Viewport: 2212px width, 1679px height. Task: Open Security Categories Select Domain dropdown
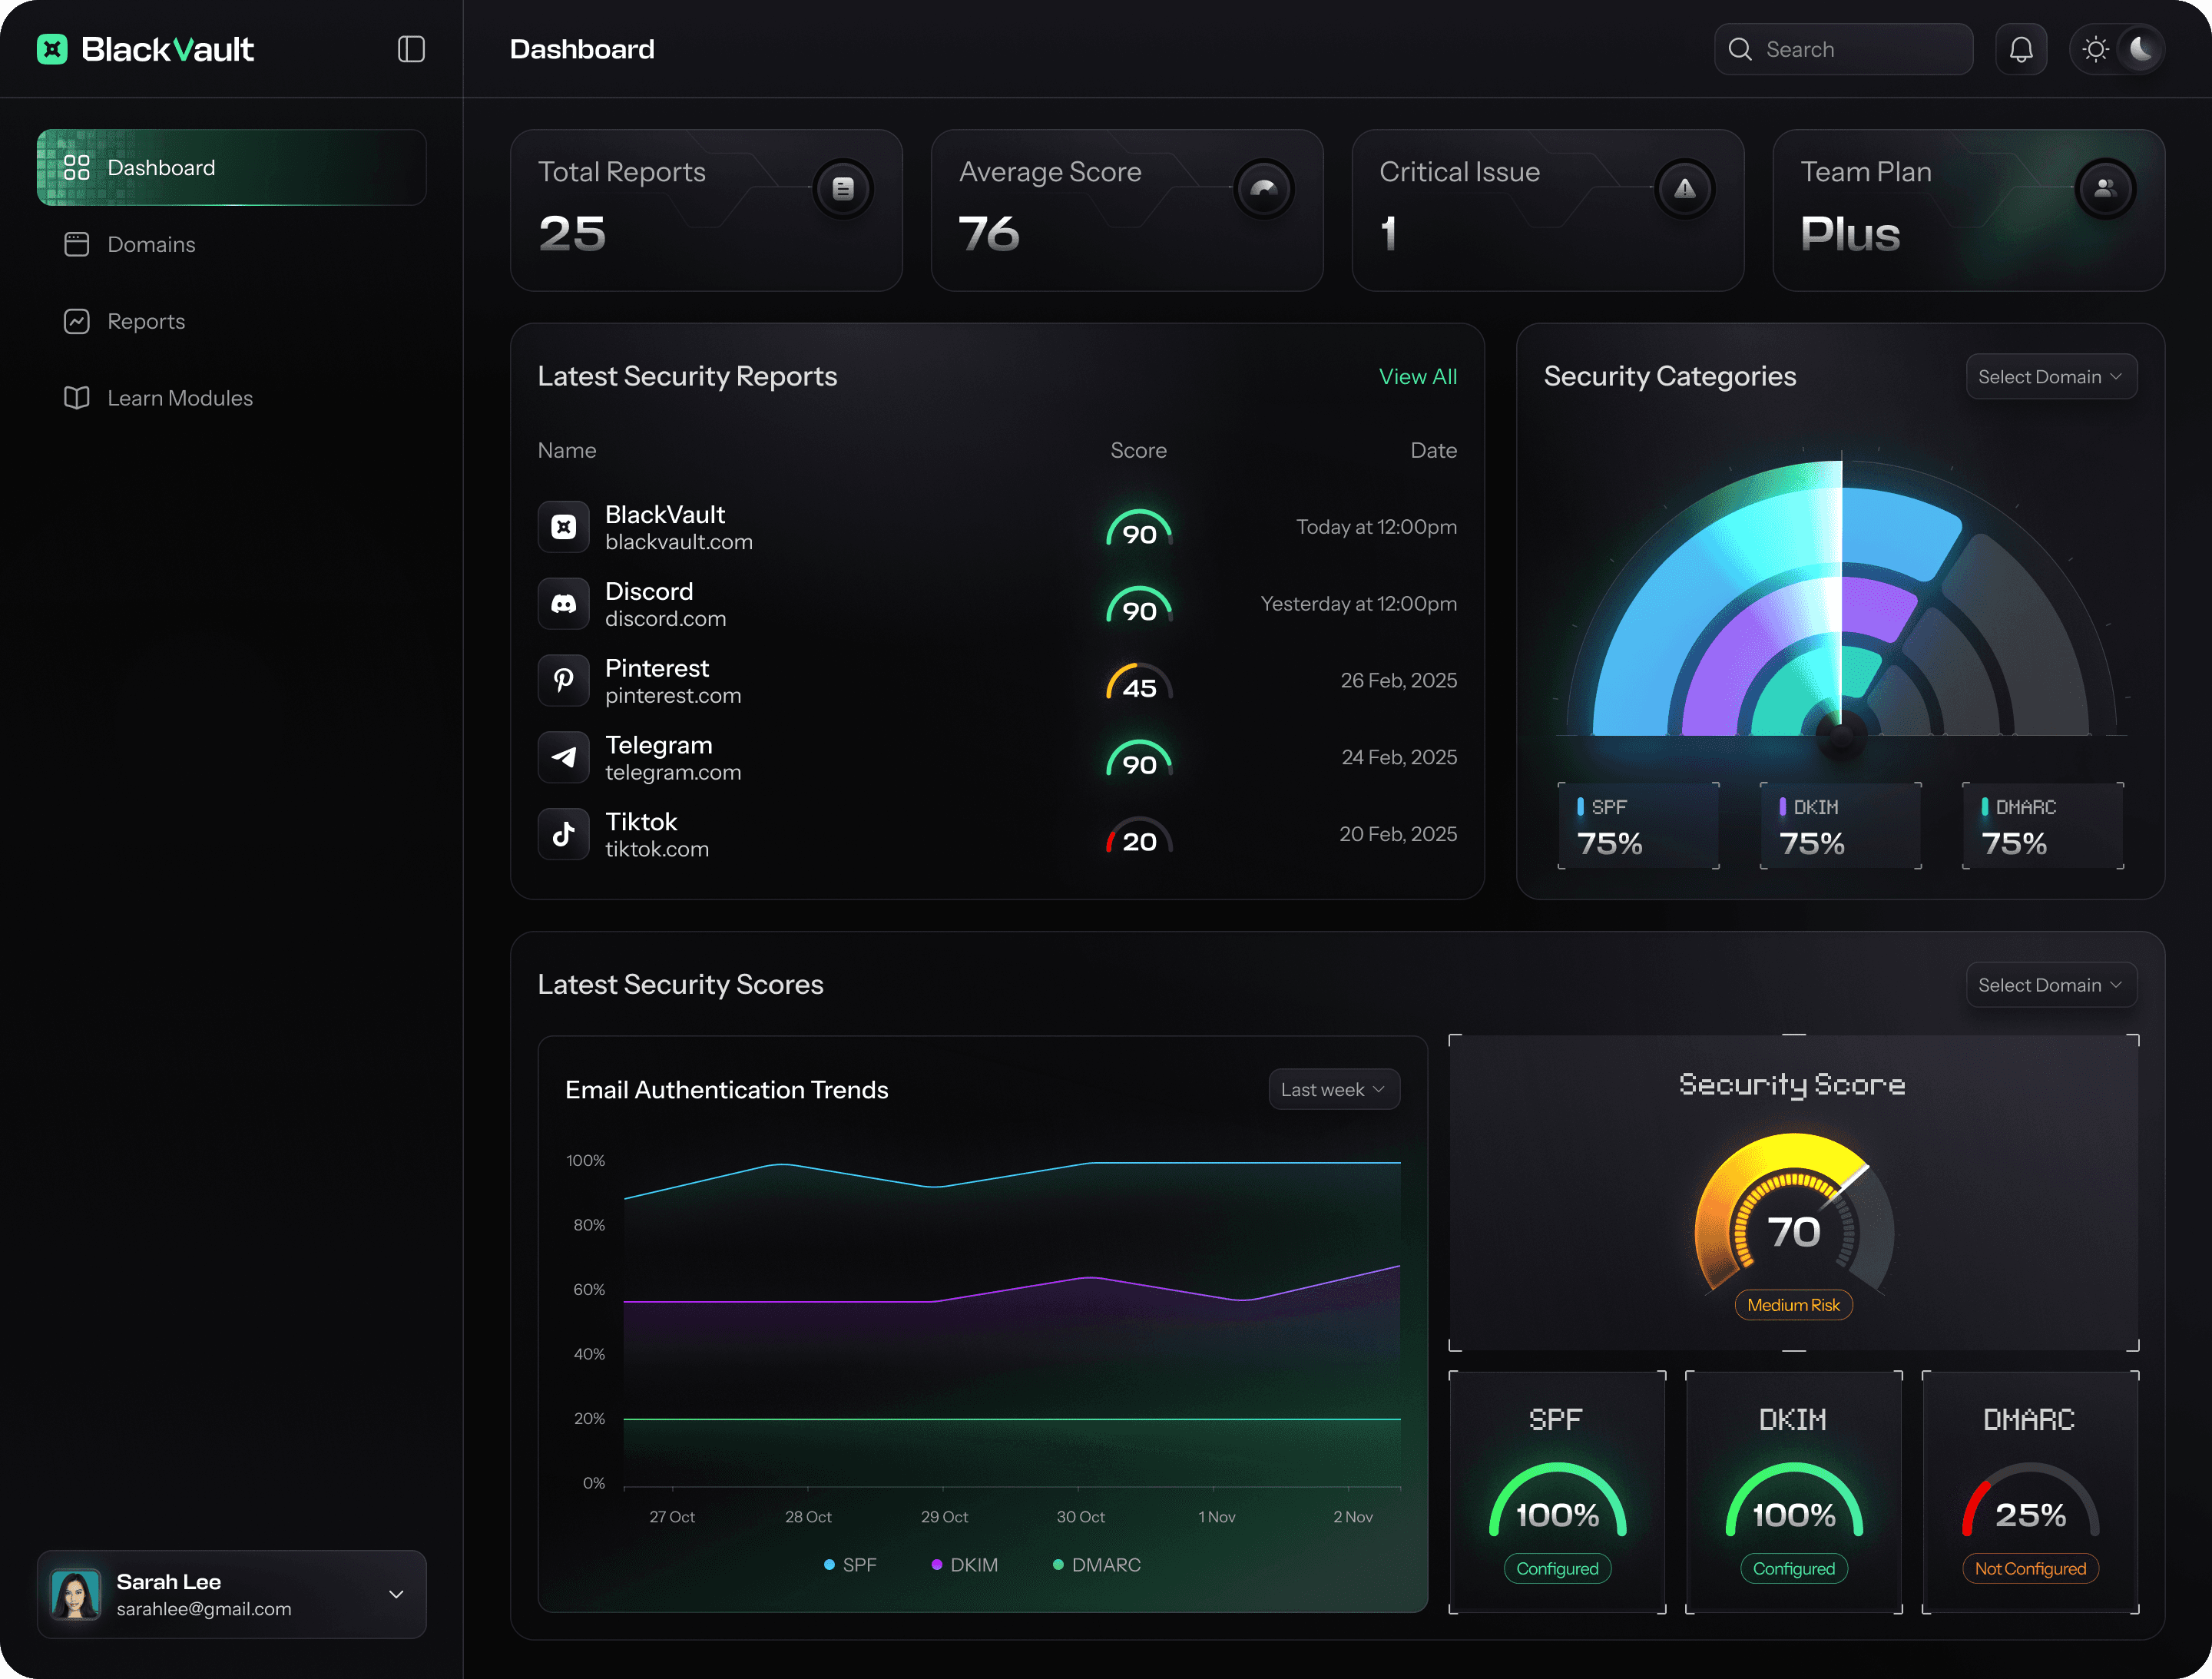coord(2051,376)
